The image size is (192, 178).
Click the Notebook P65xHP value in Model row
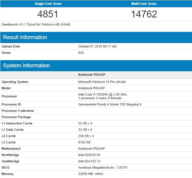pos(91,88)
